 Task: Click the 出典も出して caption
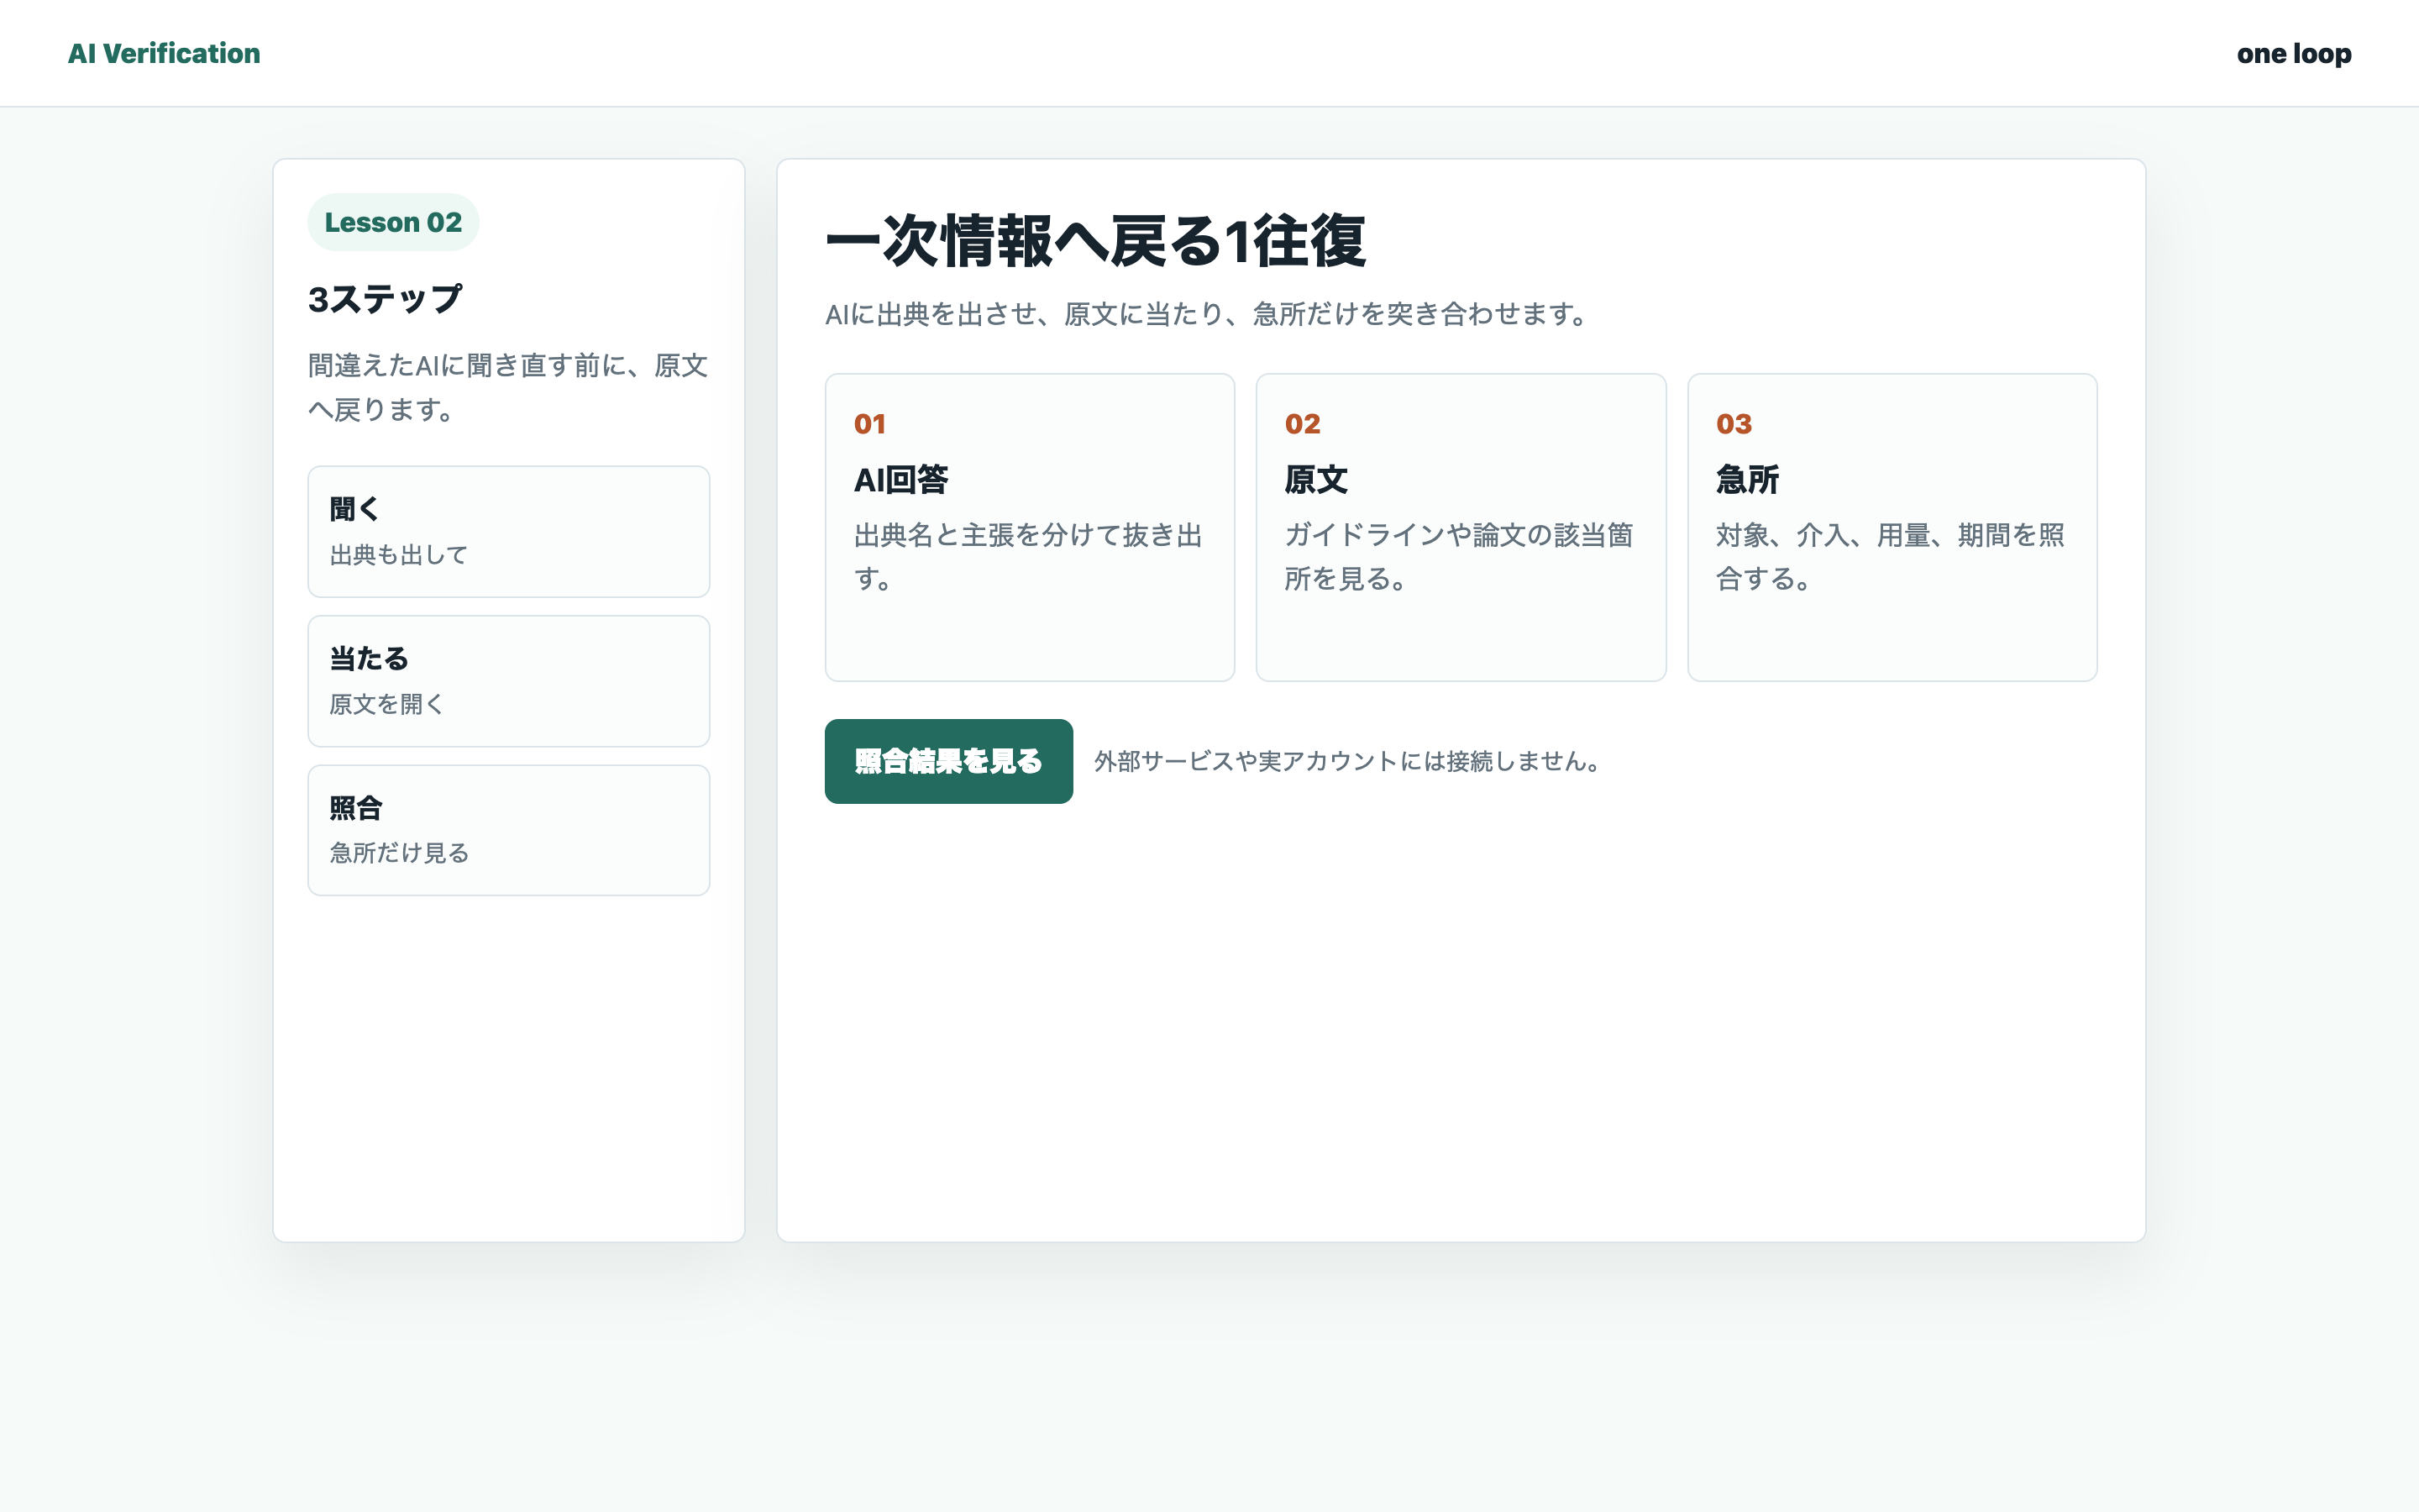(399, 554)
